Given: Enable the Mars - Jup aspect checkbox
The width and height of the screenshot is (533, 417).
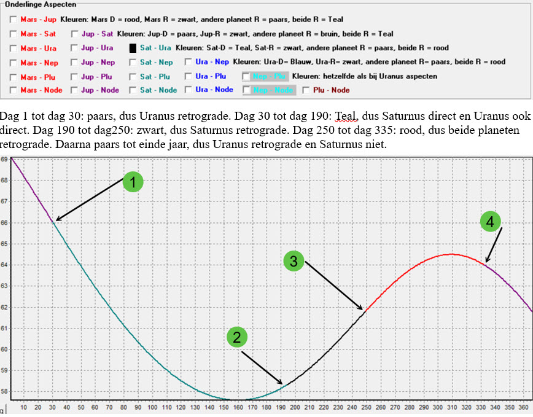Looking at the screenshot, I should [14, 20].
